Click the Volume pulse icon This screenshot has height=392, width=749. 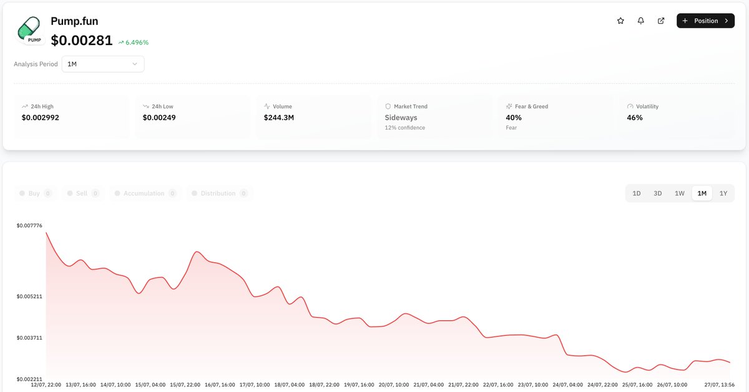(x=267, y=107)
